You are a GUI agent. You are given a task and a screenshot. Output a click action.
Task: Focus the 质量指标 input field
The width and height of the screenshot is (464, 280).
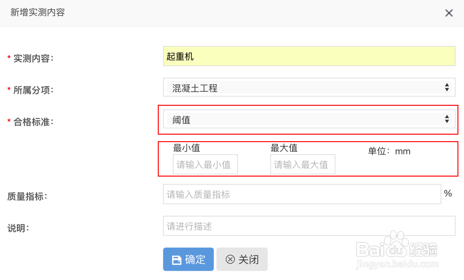(302, 194)
